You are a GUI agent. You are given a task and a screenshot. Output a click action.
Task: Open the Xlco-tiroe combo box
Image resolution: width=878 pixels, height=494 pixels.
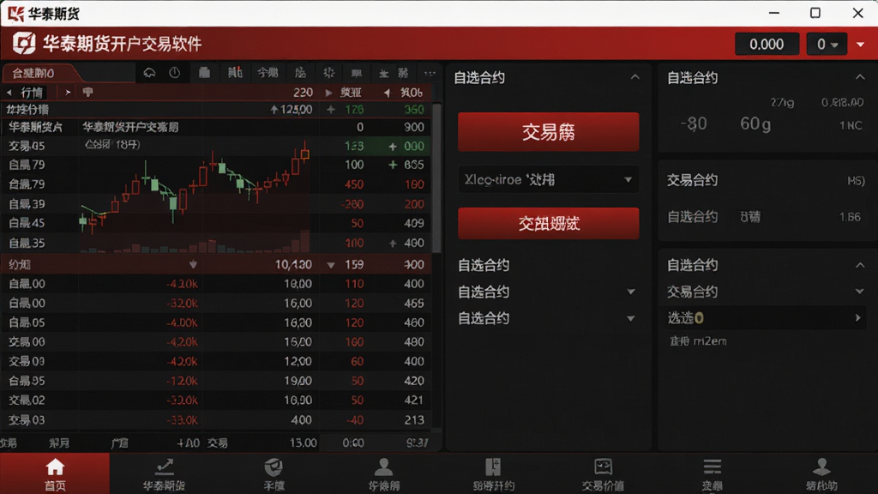(x=548, y=180)
